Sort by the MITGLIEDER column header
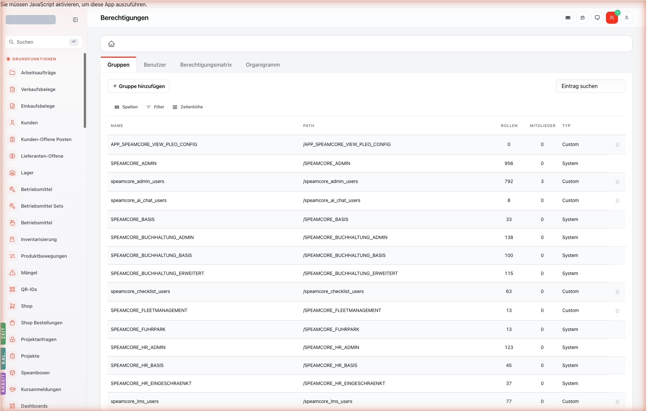The height and width of the screenshot is (411, 649). click(x=543, y=126)
